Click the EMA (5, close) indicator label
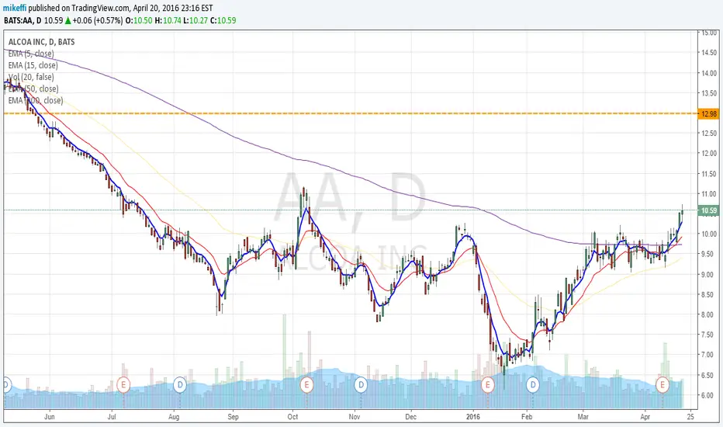The width and height of the screenshot is (723, 427). click(31, 54)
